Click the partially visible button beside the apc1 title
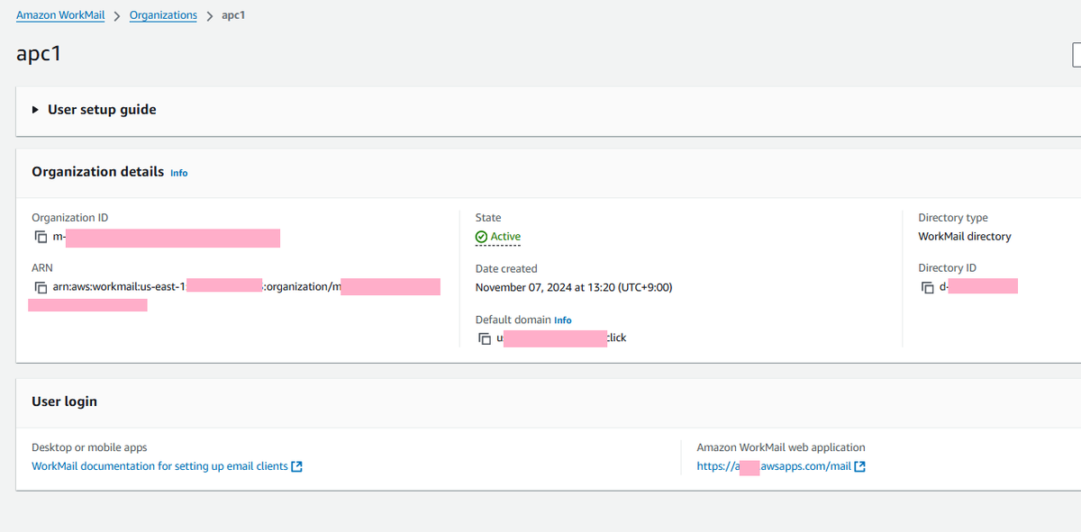1081x532 pixels. [x=1076, y=55]
